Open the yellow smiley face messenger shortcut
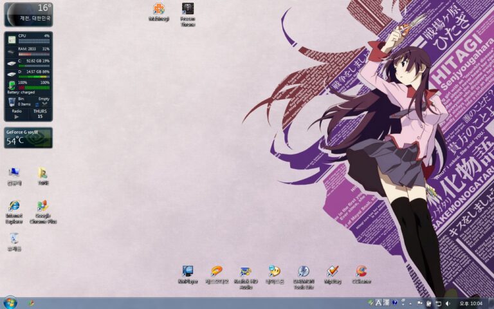494x309 pixels. [275, 274]
